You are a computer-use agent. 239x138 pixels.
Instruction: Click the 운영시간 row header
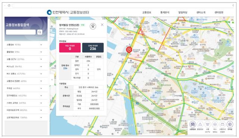pos(66,96)
